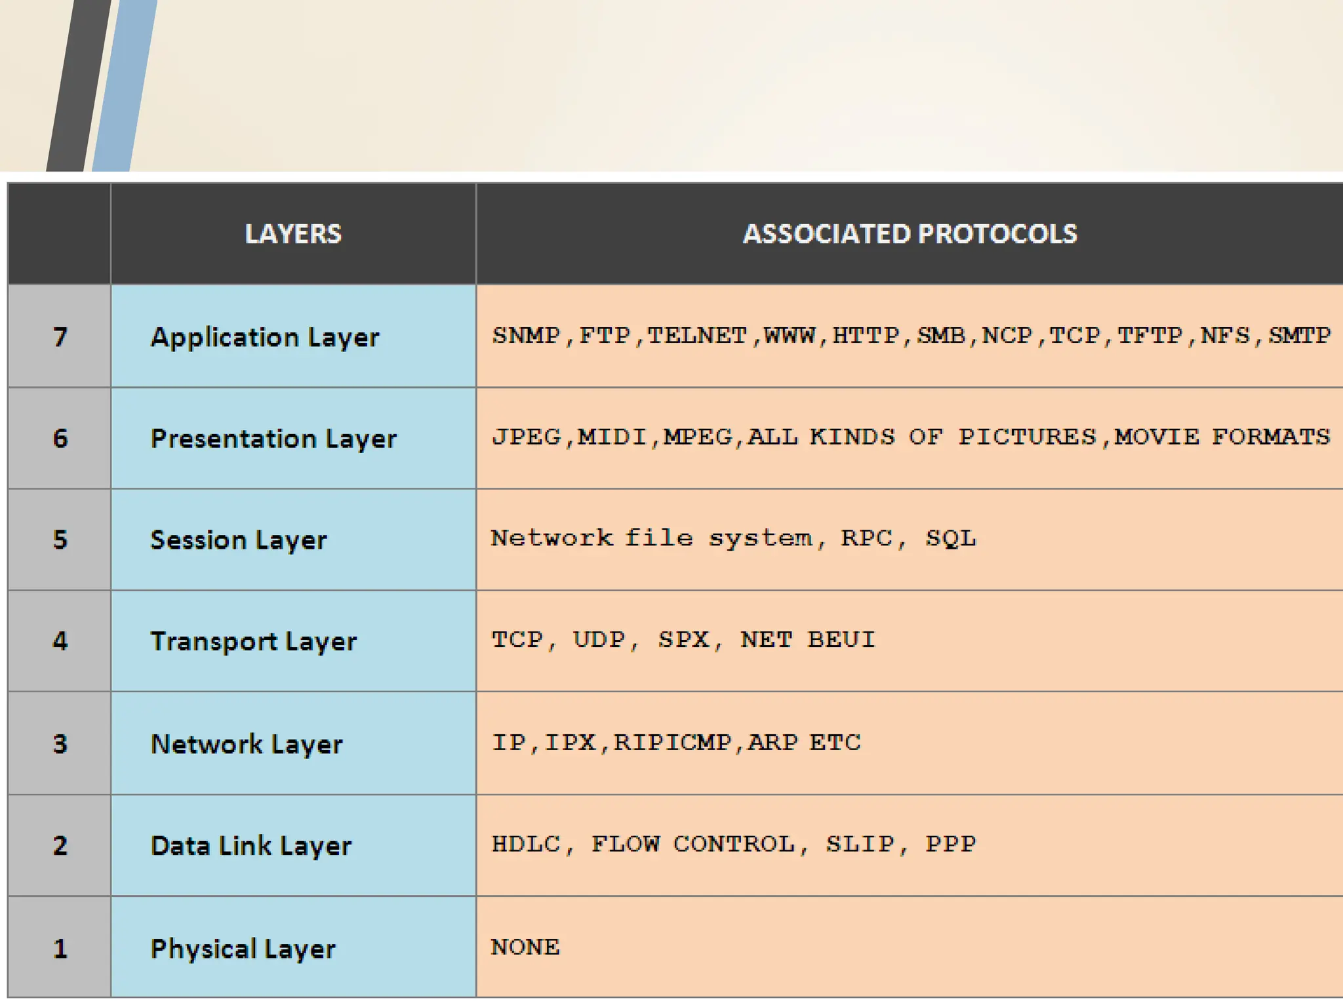
Task: Click the HDLC, FLOW CONTROL text
Action: (x=733, y=844)
